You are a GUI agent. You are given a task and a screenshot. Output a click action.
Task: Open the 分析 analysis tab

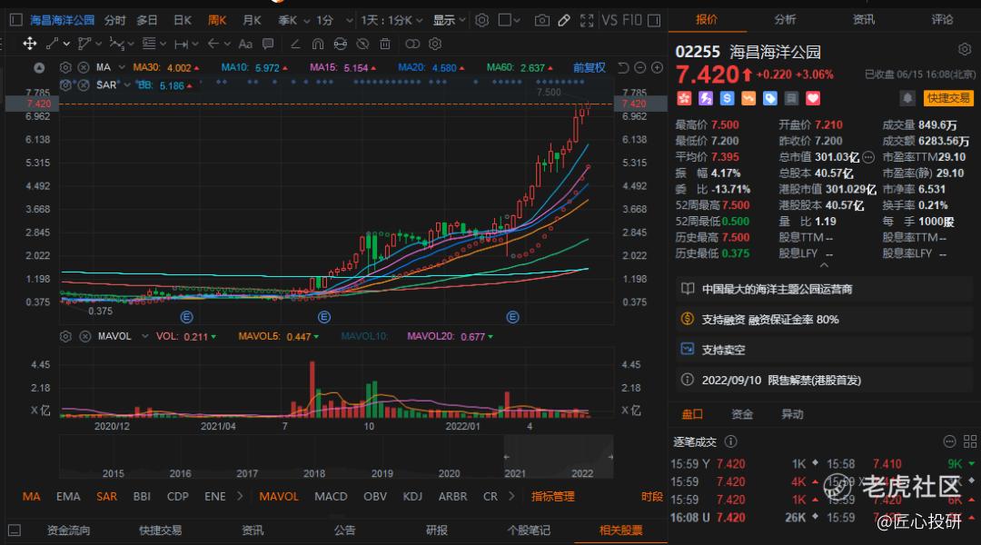[x=785, y=19]
